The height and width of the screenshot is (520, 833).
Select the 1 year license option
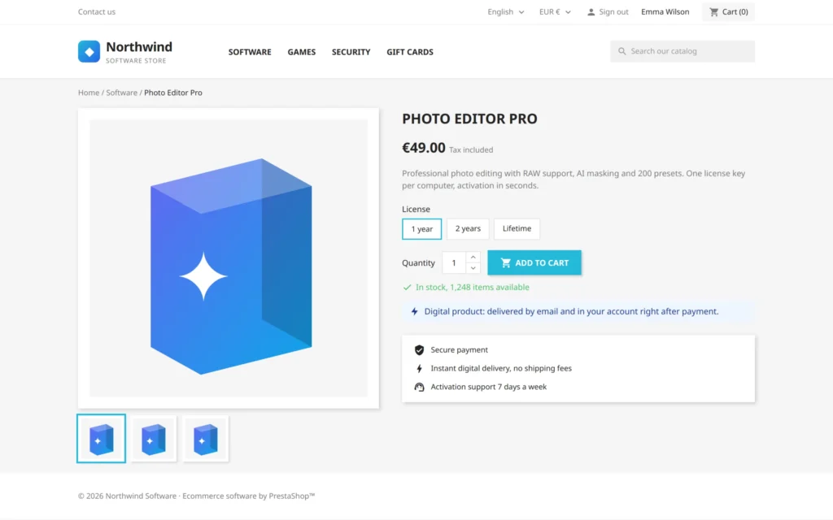[x=422, y=228]
